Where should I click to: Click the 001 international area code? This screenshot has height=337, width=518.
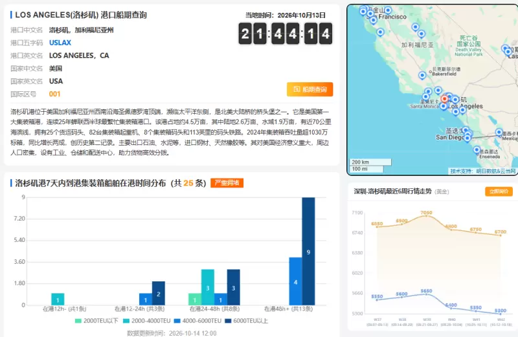point(54,94)
